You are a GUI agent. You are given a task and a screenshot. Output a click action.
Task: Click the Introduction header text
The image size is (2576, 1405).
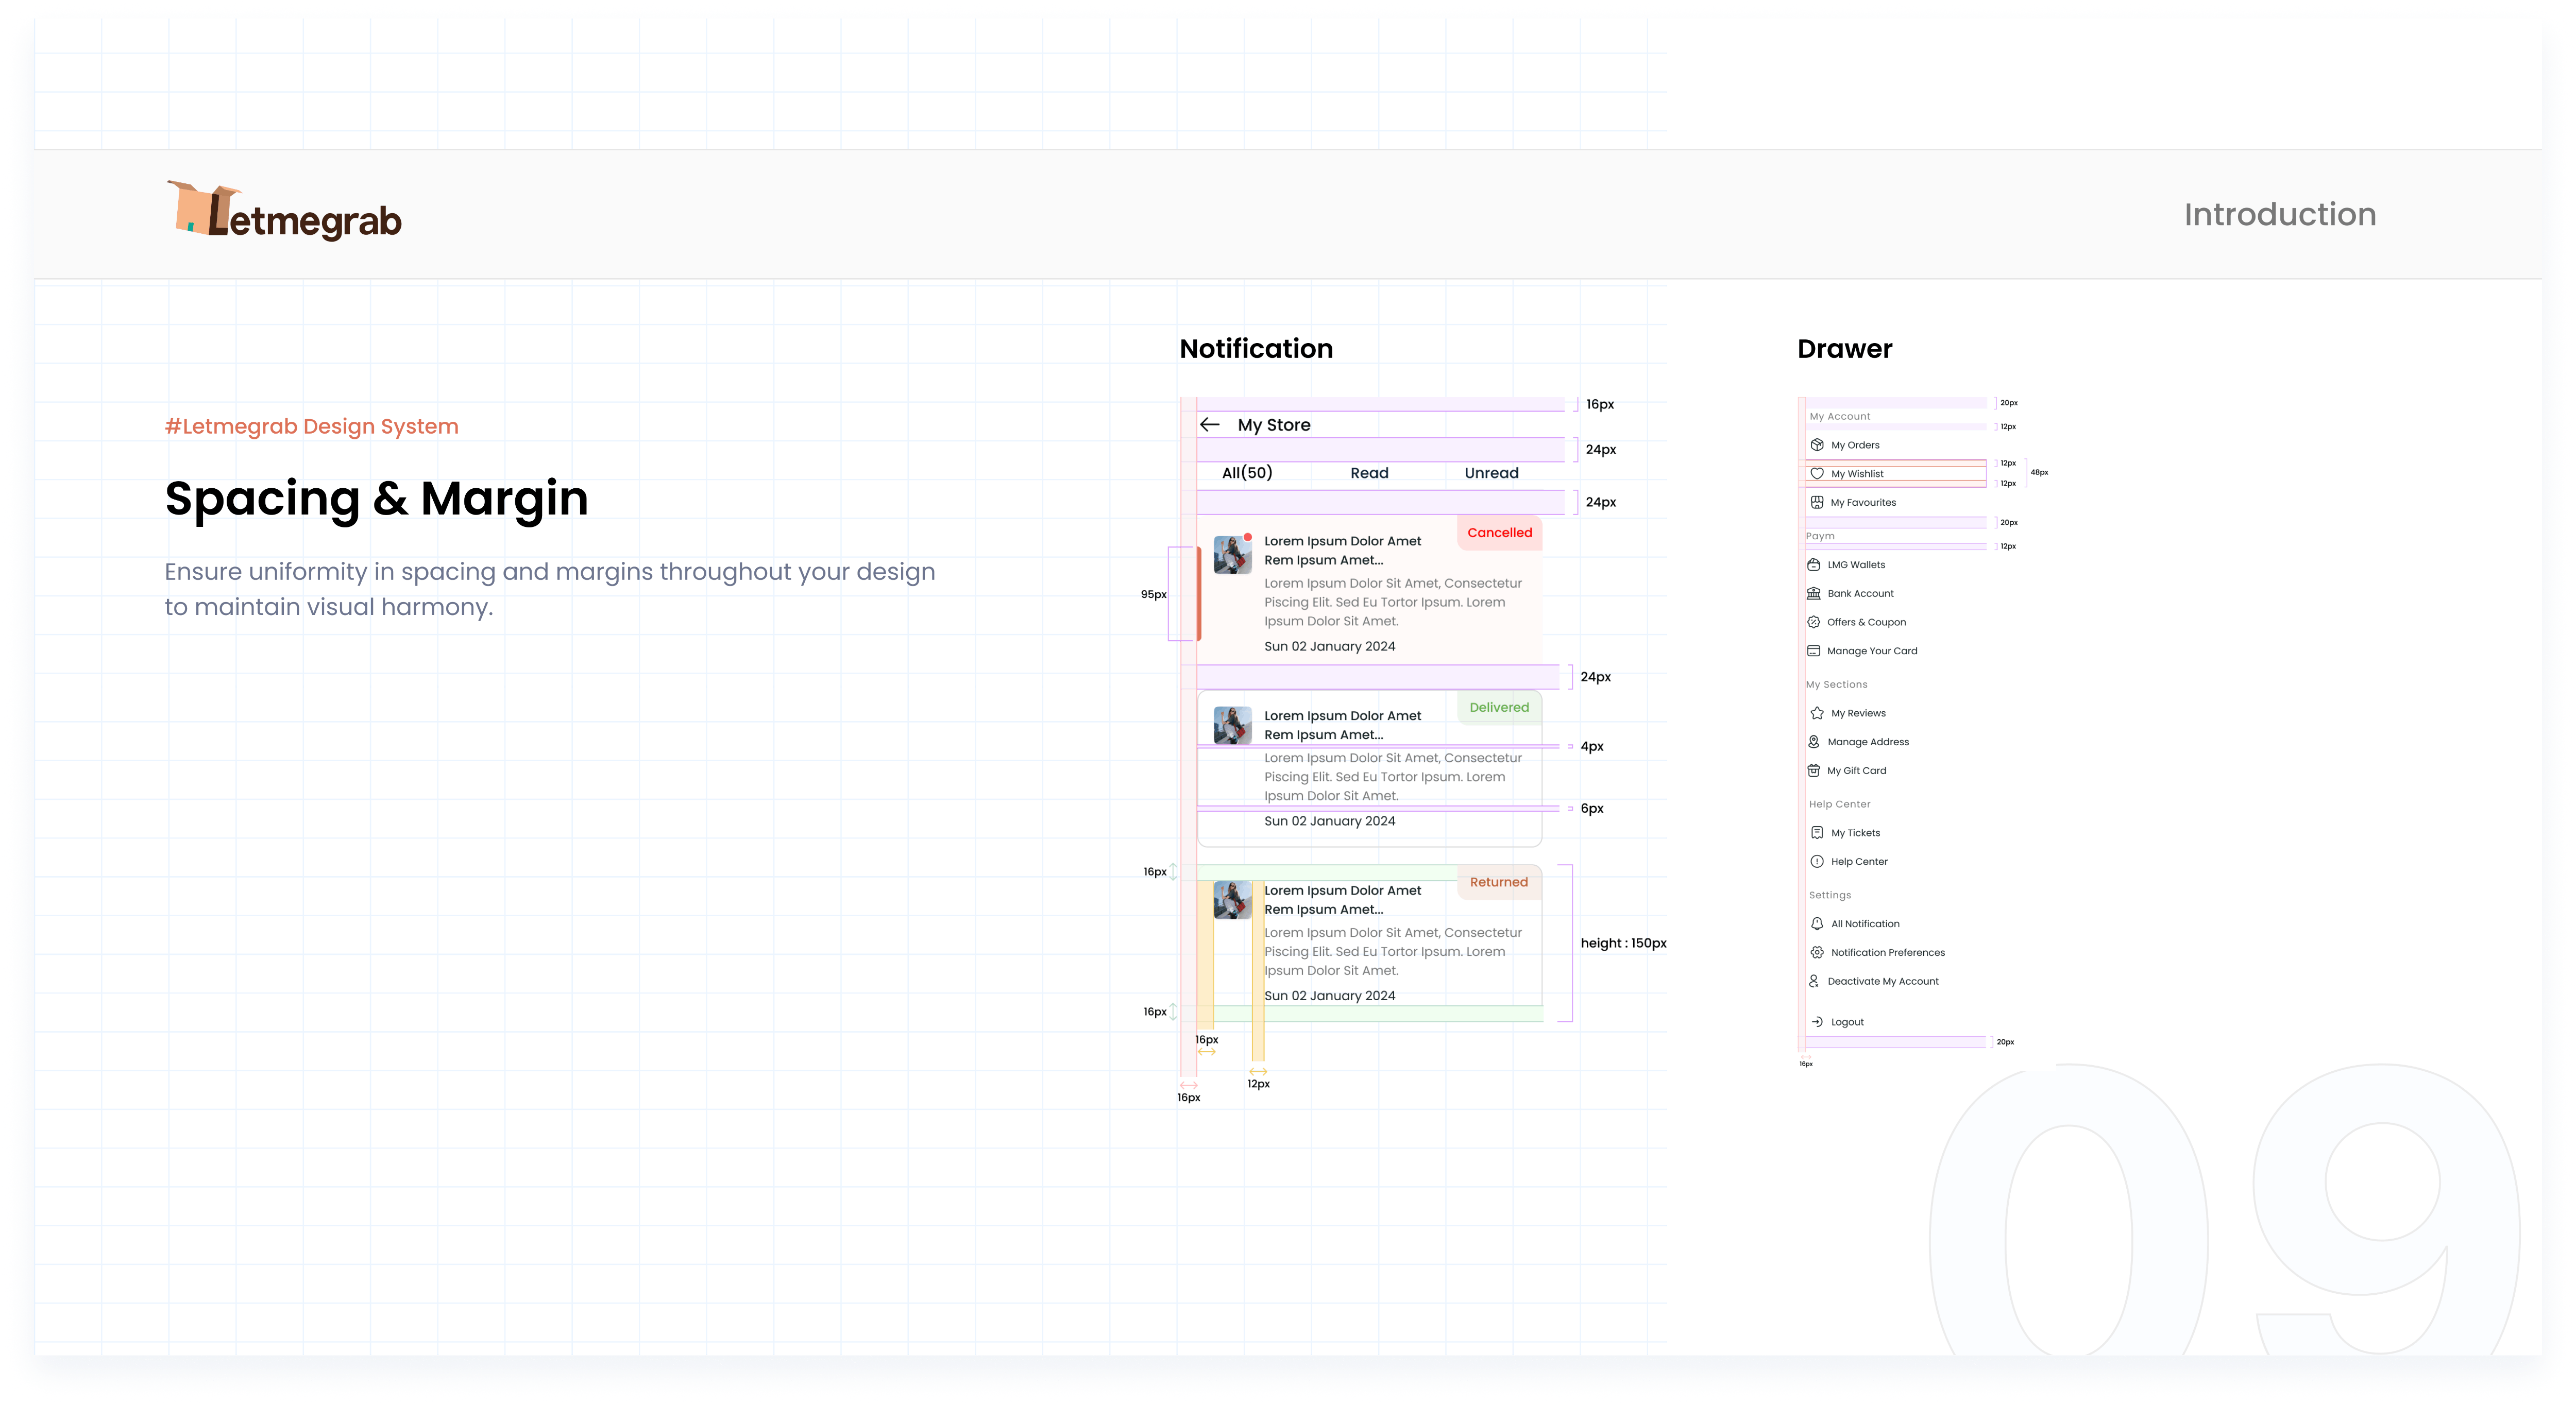pos(2280,214)
